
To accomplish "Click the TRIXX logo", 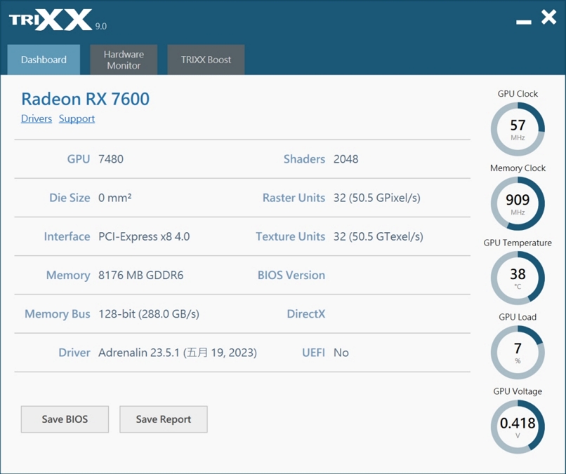I will point(51,20).
